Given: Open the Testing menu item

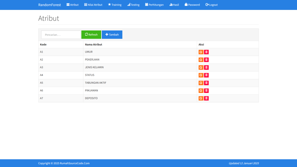Looking at the screenshot, I should 133,5.
